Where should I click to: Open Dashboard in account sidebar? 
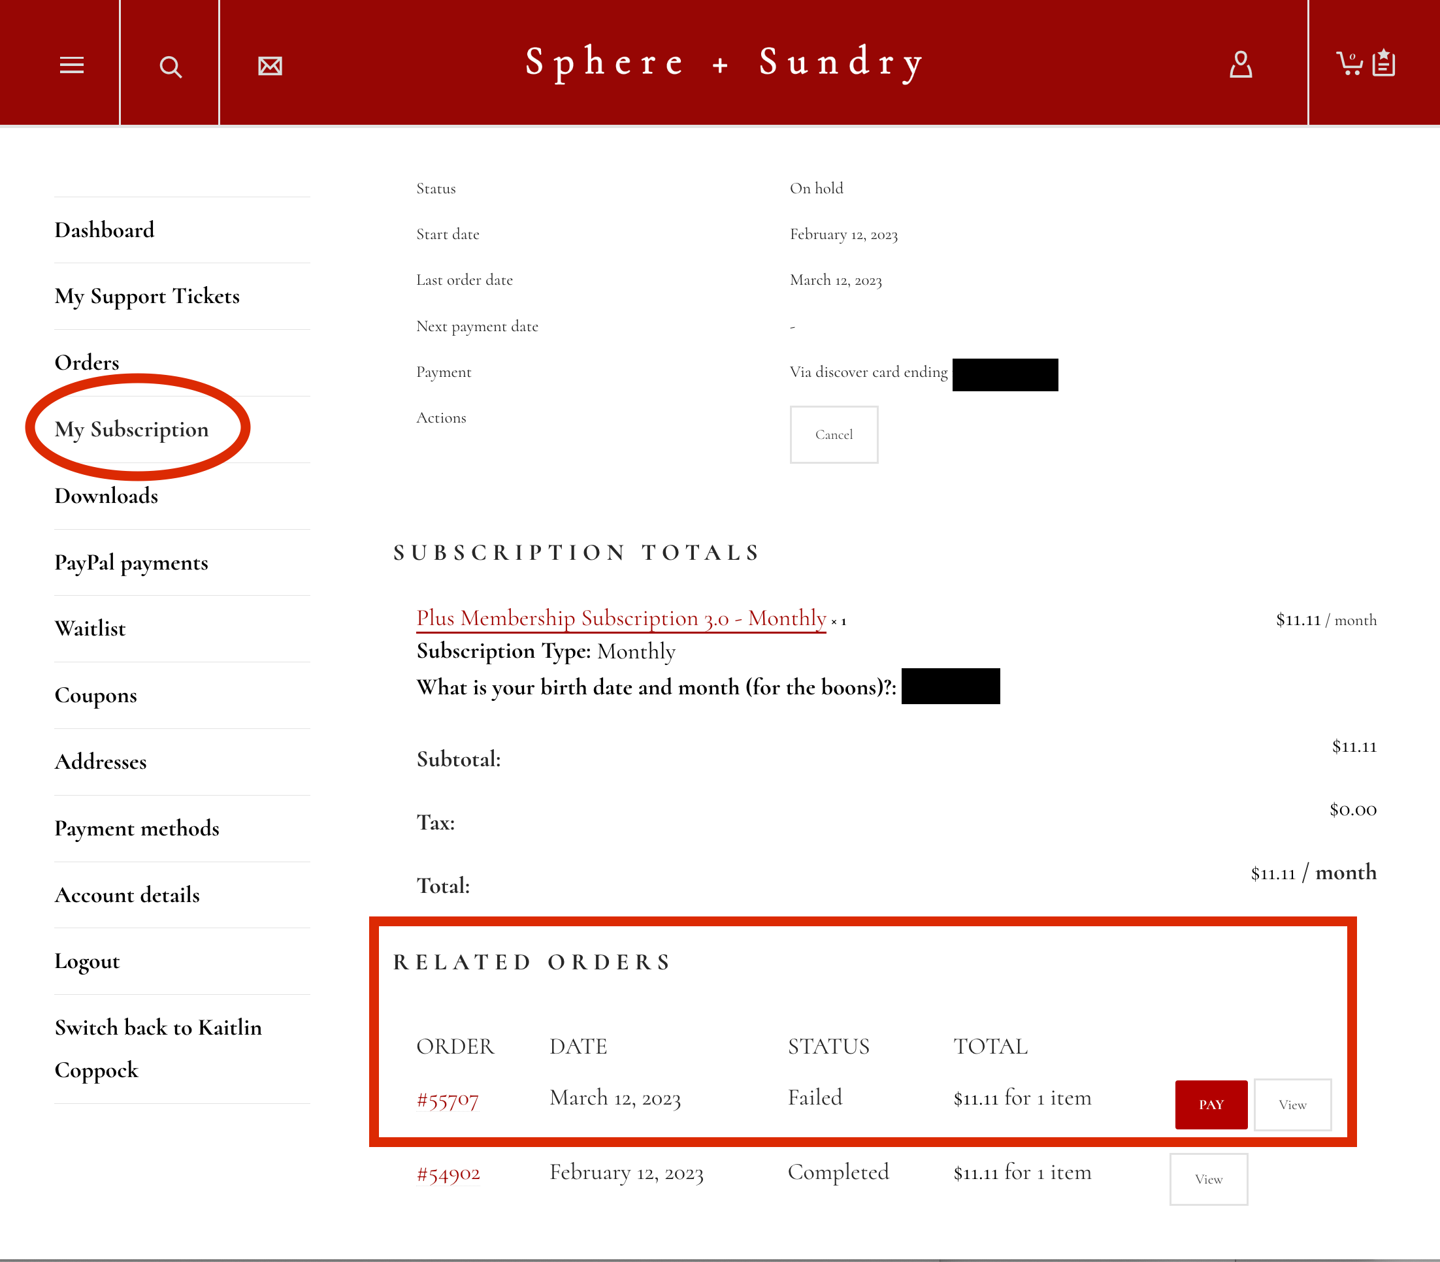105,231
